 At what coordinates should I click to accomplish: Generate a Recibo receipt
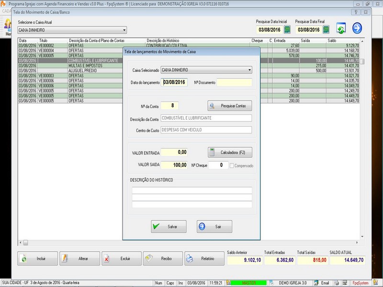pyautogui.click(x=163, y=258)
